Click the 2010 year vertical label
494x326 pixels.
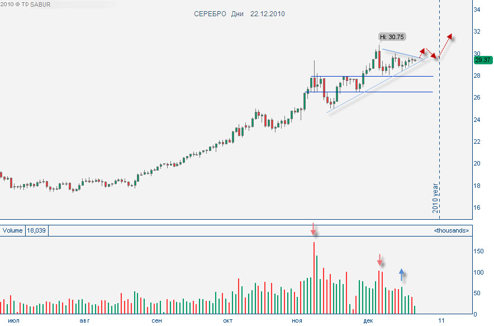435,198
